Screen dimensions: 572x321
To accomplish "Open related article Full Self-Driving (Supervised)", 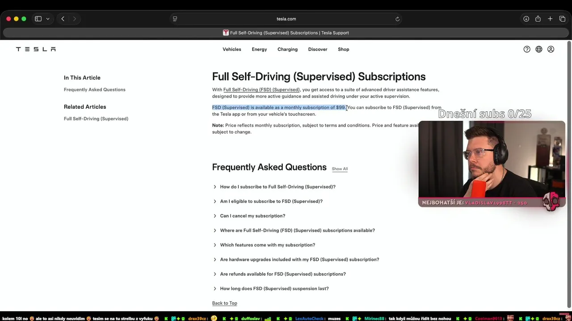I will [x=96, y=119].
